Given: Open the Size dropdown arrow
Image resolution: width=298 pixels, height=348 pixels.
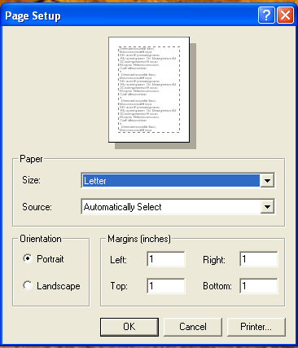Looking at the screenshot, I should coord(267,180).
